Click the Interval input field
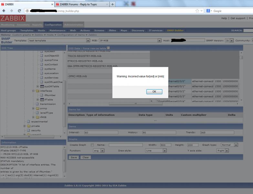 point(101,133)
